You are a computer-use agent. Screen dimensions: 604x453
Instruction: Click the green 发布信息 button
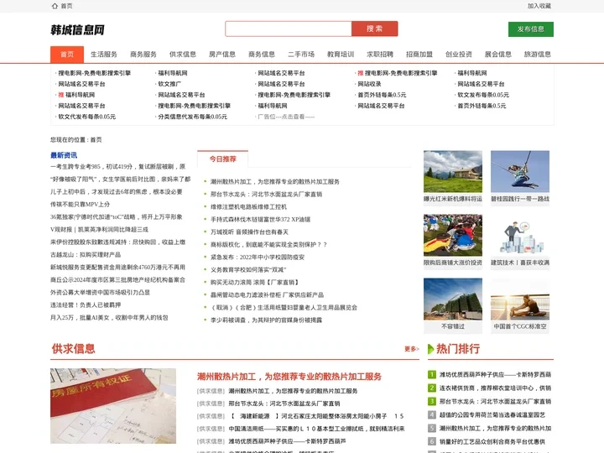(530, 29)
